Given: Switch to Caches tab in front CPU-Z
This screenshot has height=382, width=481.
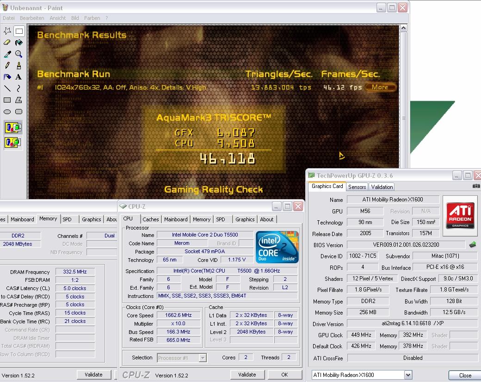Looking at the screenshot, I should click(151, 219).
